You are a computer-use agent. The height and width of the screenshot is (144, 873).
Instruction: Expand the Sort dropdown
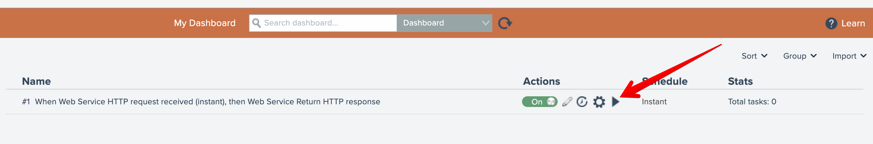(x=754, y=56)
